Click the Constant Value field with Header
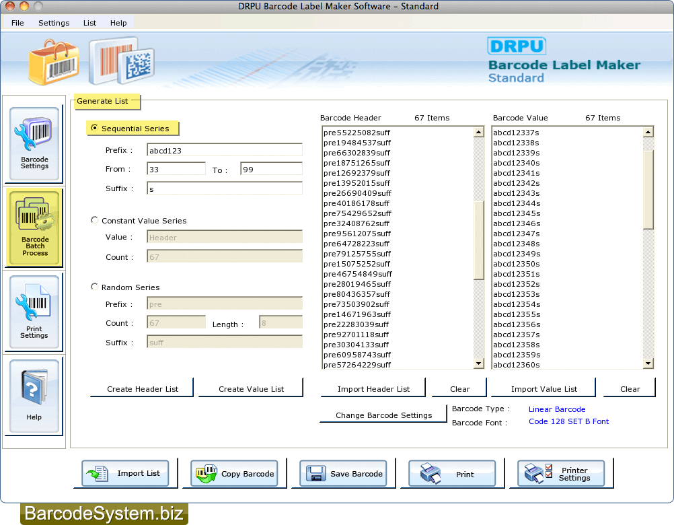Screen dimensions: 674x525 point(225,237)
